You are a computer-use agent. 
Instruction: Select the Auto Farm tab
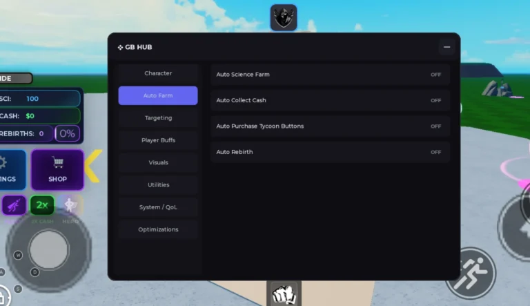[x=158, y=95]
